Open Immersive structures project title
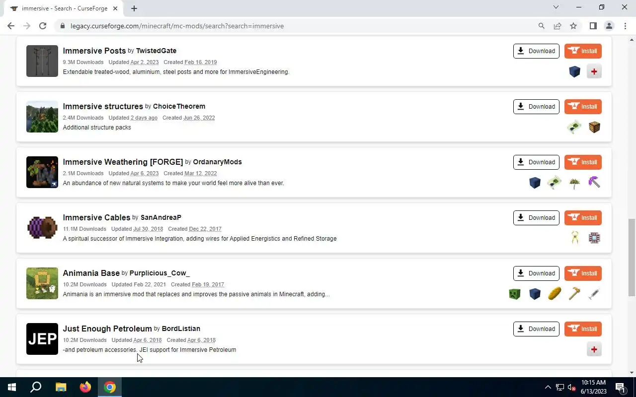The width and height of the screenshot is (636, 397). point(103,106)
